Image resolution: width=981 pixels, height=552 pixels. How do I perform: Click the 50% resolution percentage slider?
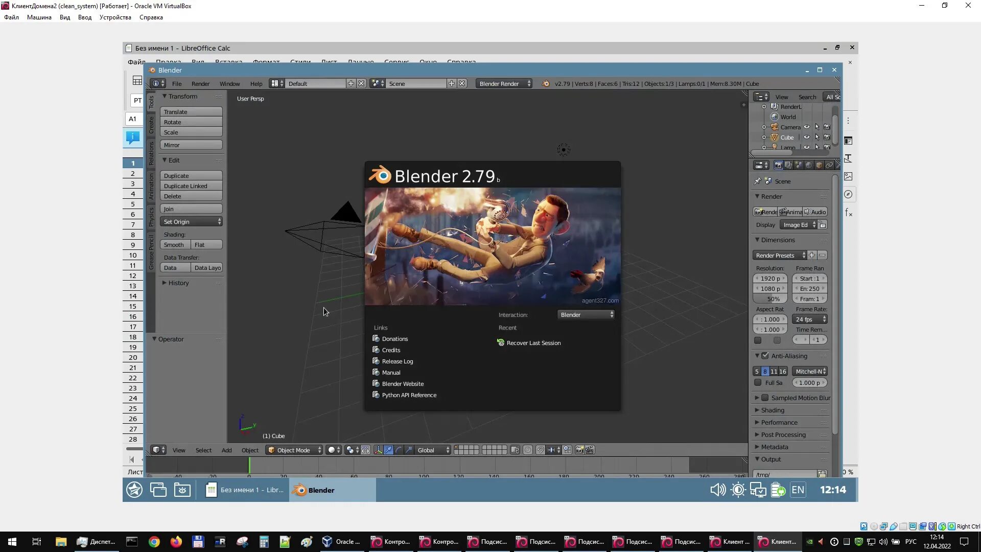(x=770, y=299)
